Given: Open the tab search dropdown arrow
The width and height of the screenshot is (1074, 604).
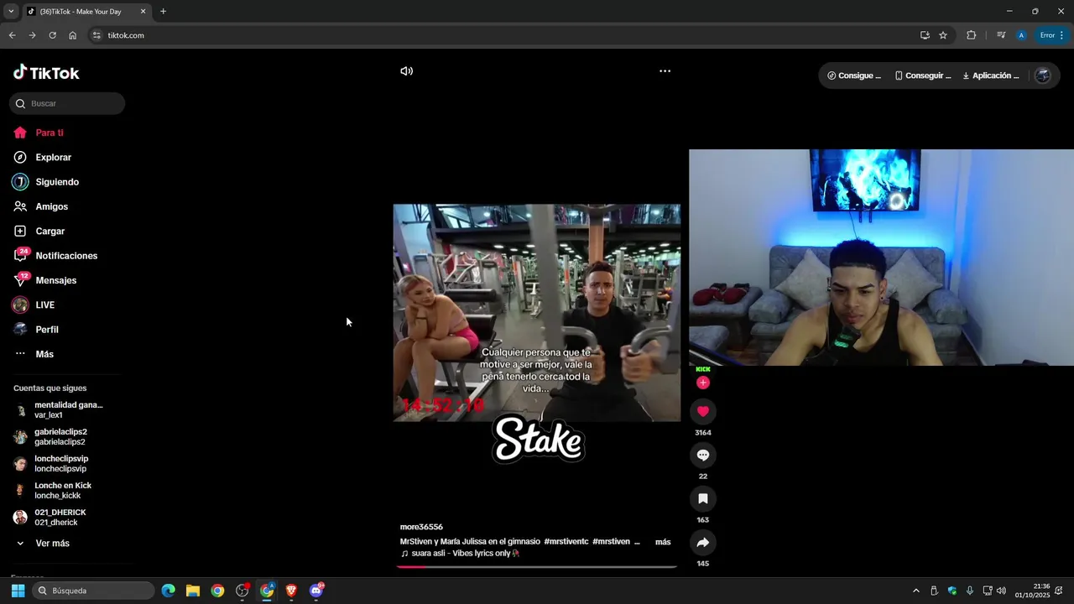Looking at the screenshot, I should [11, 12].
